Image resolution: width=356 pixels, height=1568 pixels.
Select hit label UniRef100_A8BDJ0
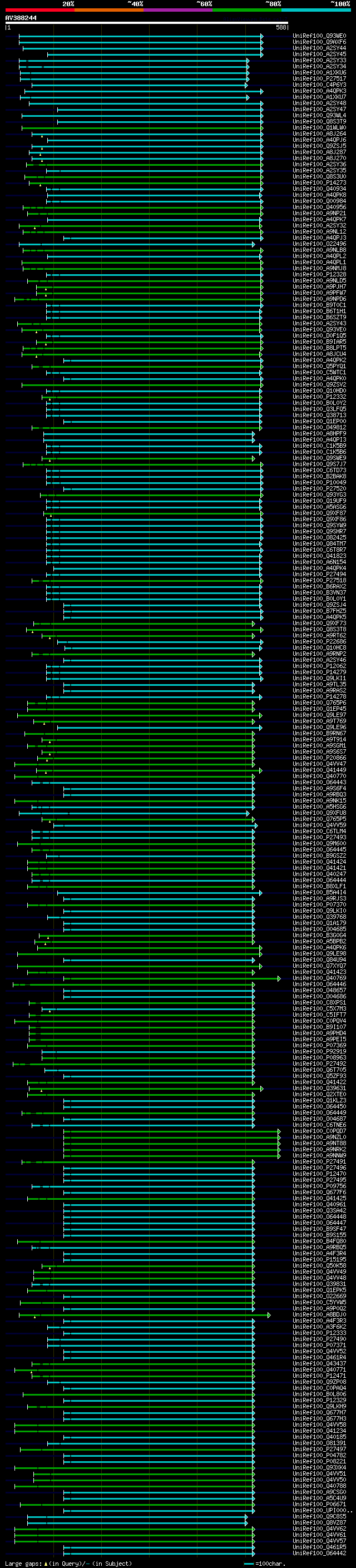click(319, 1314)
